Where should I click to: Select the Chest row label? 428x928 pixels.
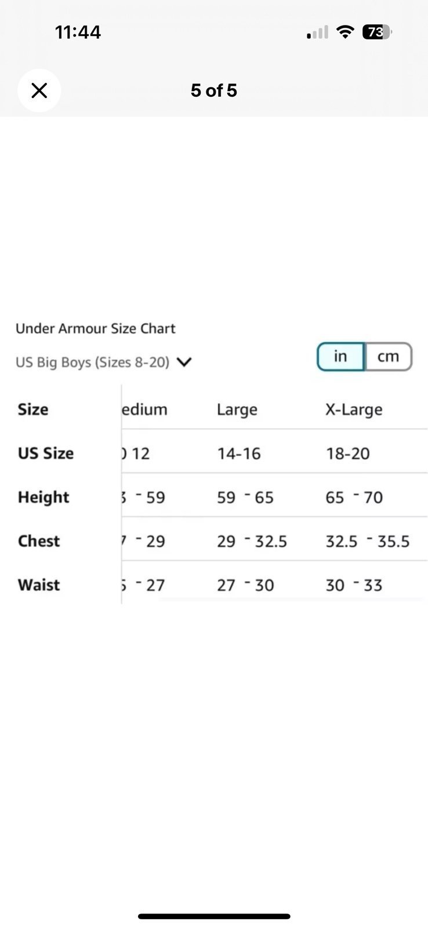(39, 541)
